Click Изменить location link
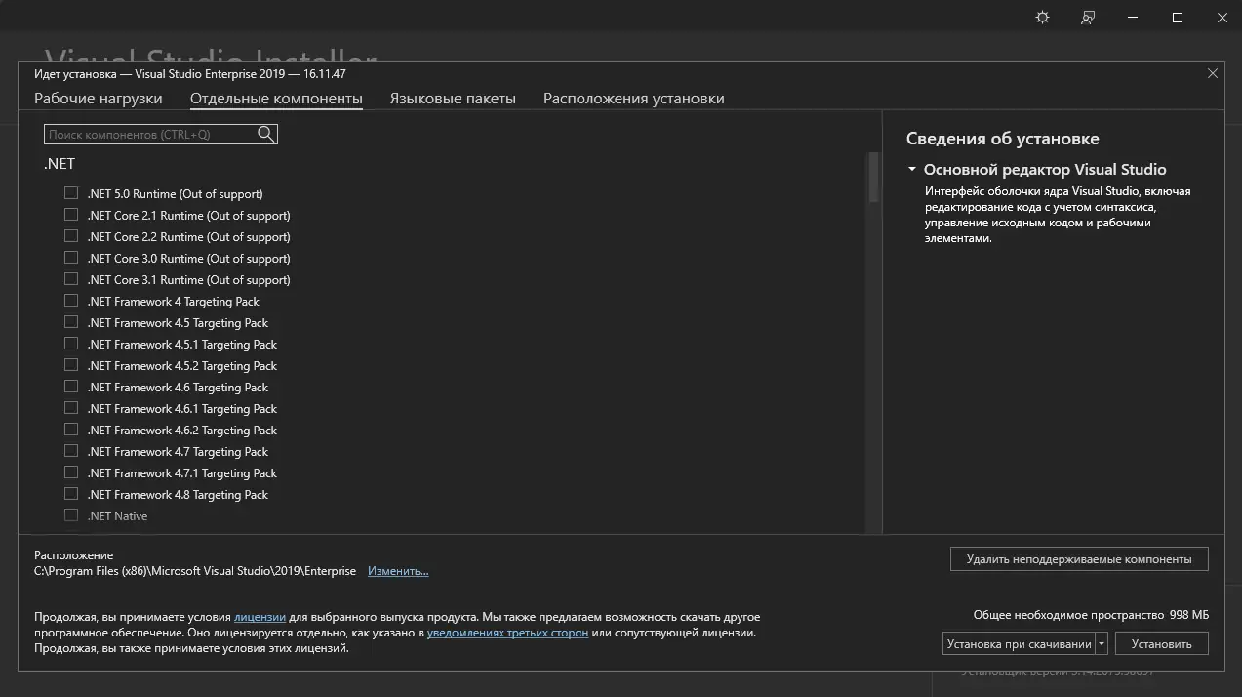 click(x=398, y=571)
